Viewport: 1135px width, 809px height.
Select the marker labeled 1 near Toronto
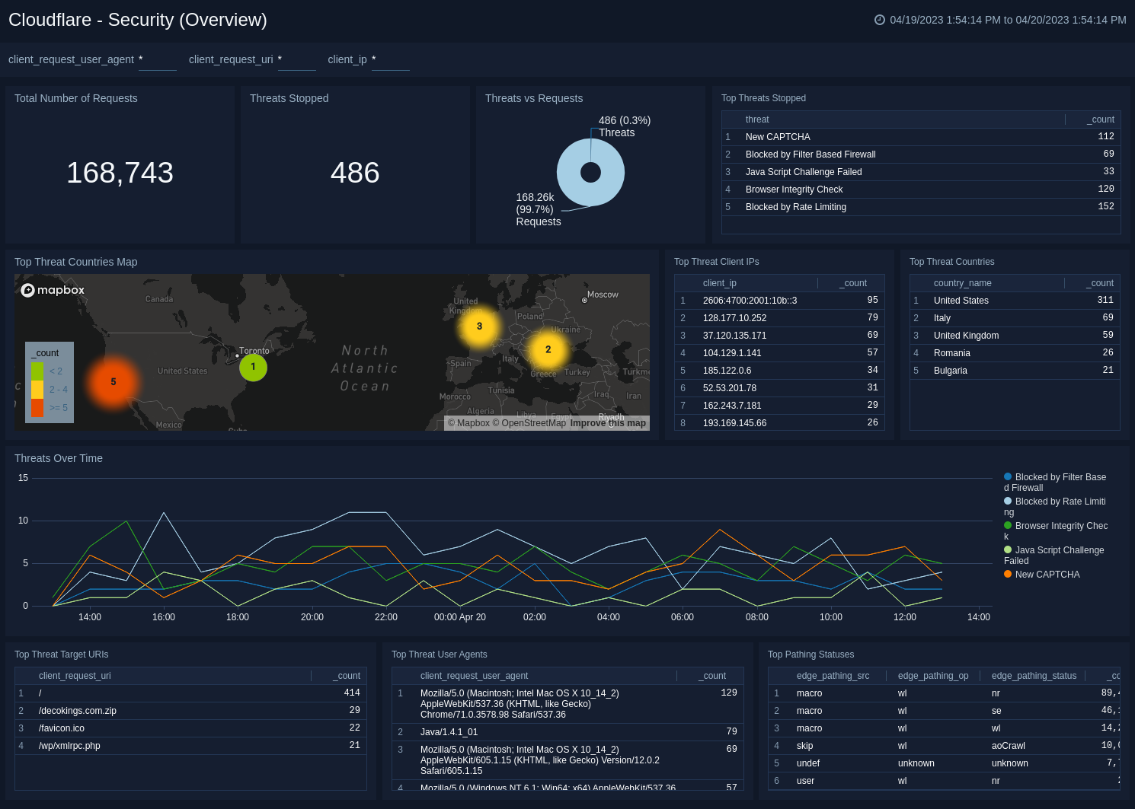(253, 367)
